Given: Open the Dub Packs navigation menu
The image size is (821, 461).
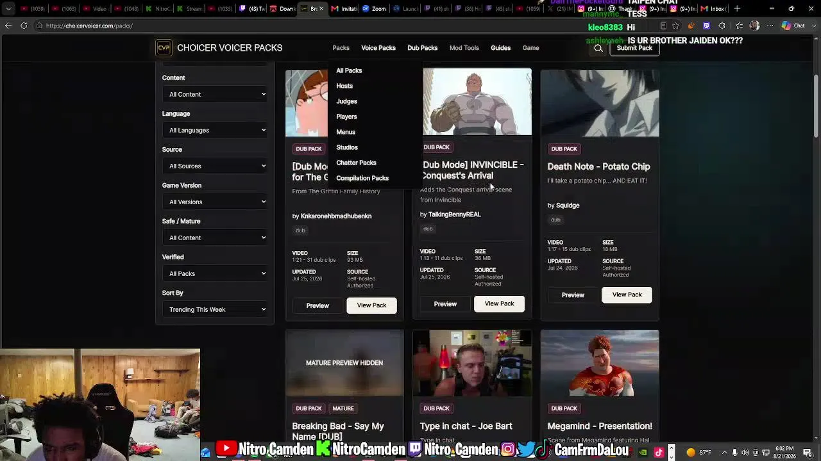Looking at the screenshot, I should [422, 48].
